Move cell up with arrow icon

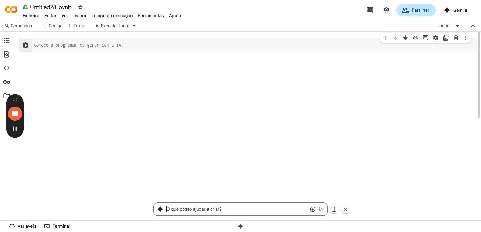pyautogui.click(x=385, y=38)
